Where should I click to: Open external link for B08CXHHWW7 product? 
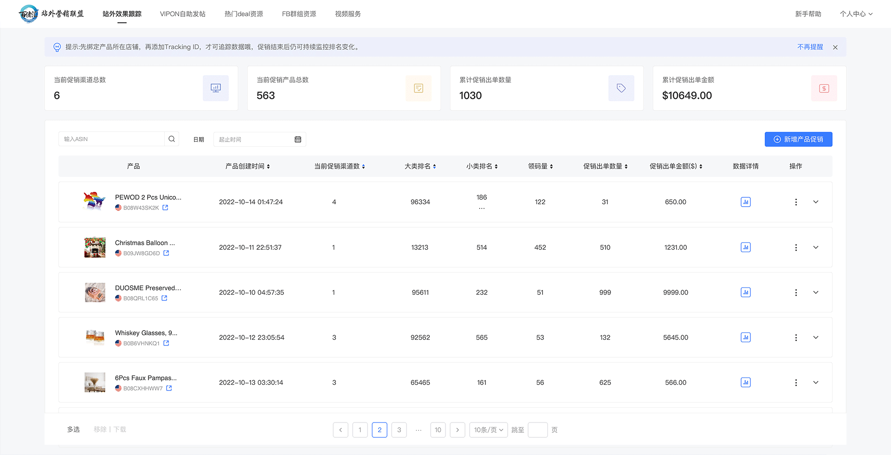coord(169,388)
